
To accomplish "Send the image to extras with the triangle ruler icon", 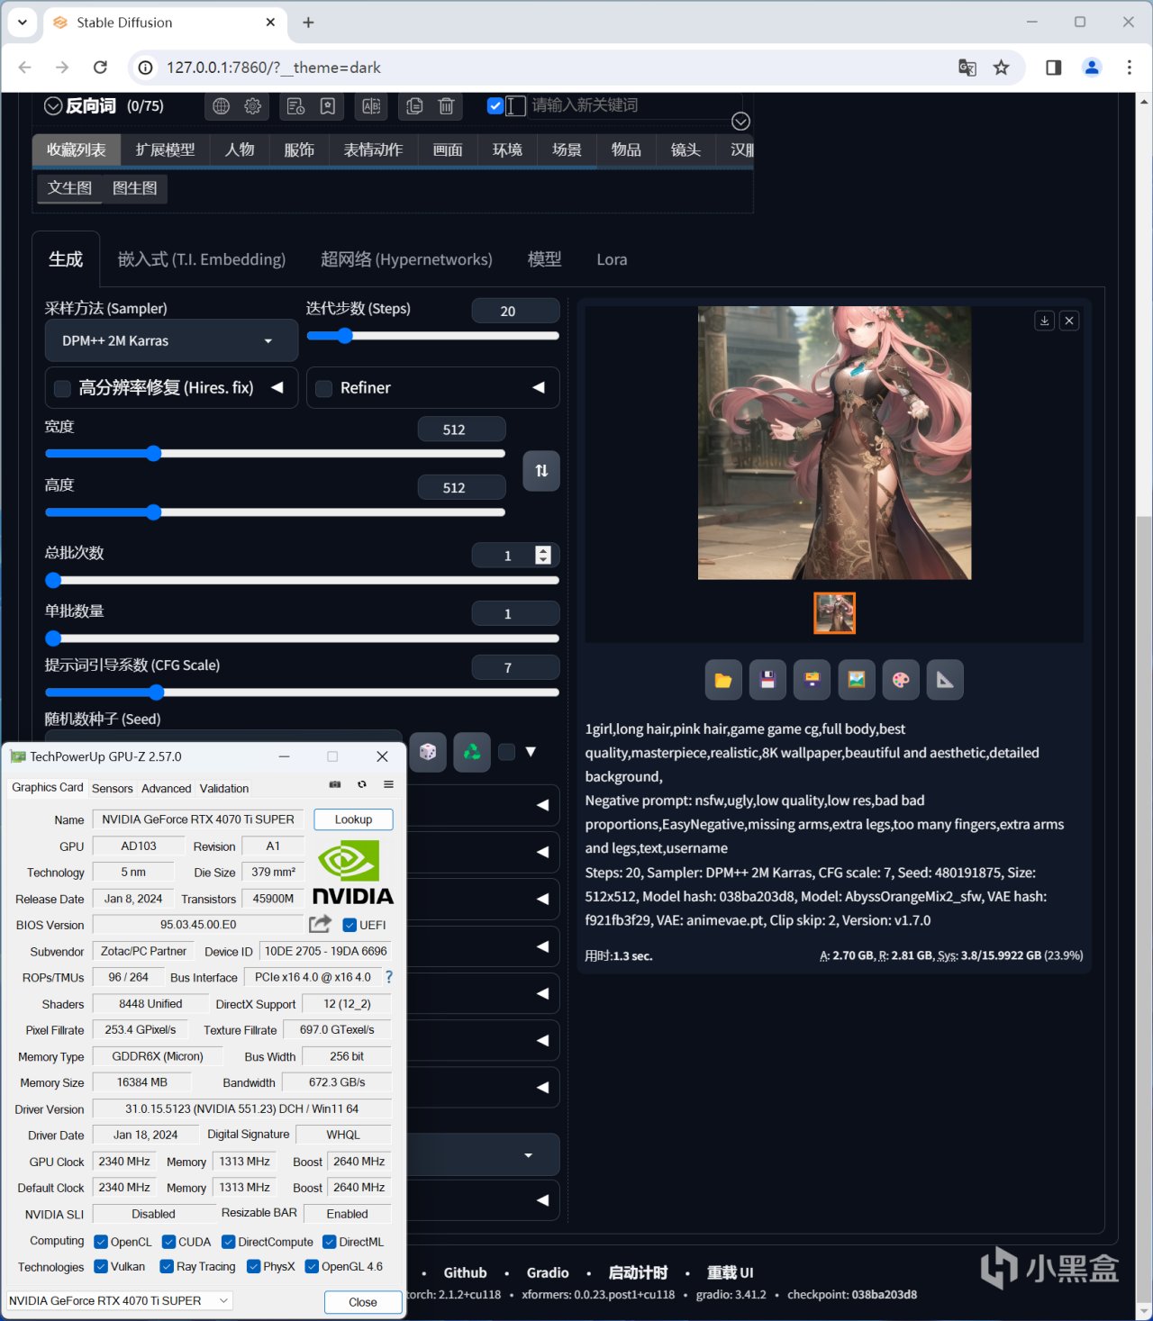I will coord(945,680).
